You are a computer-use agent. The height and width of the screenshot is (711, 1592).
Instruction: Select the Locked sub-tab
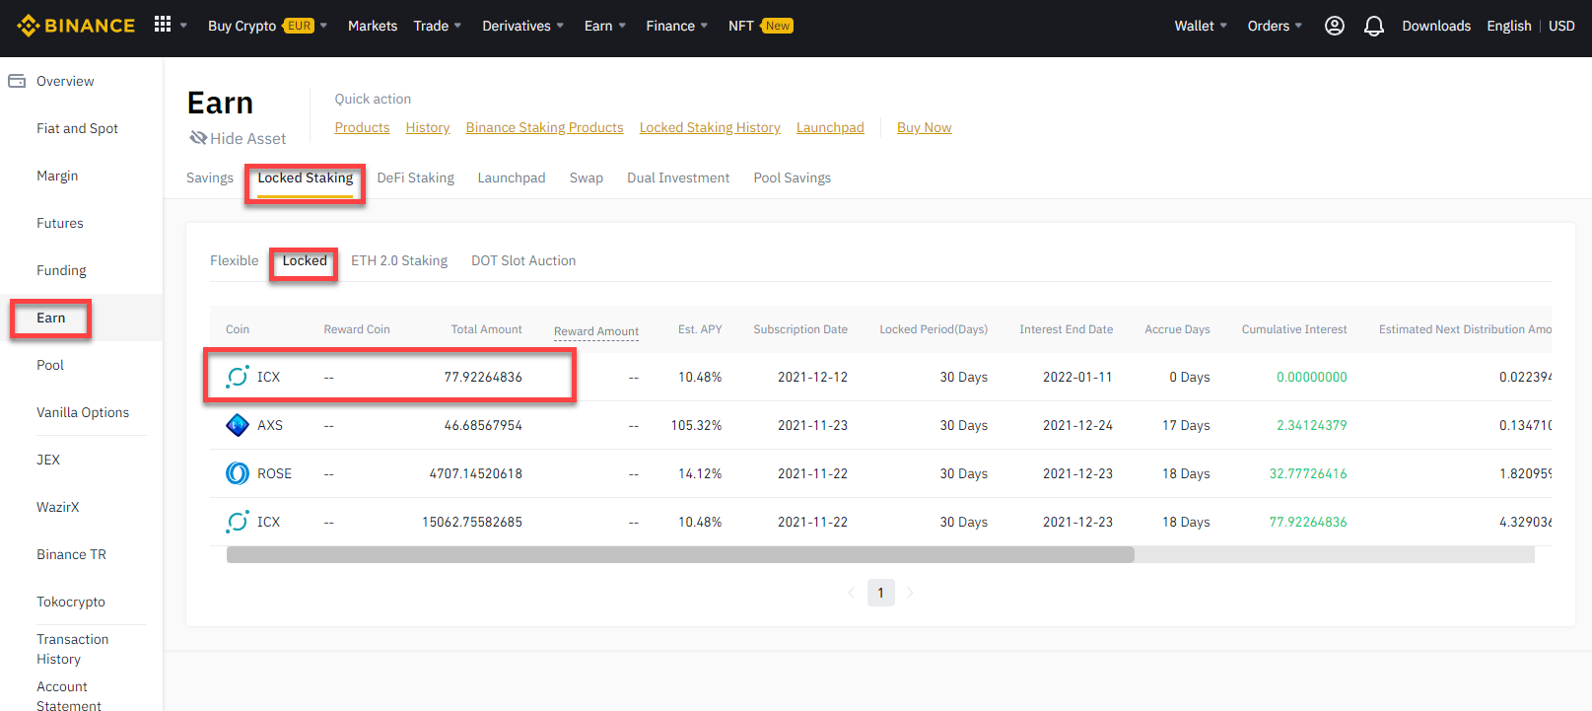305,260
